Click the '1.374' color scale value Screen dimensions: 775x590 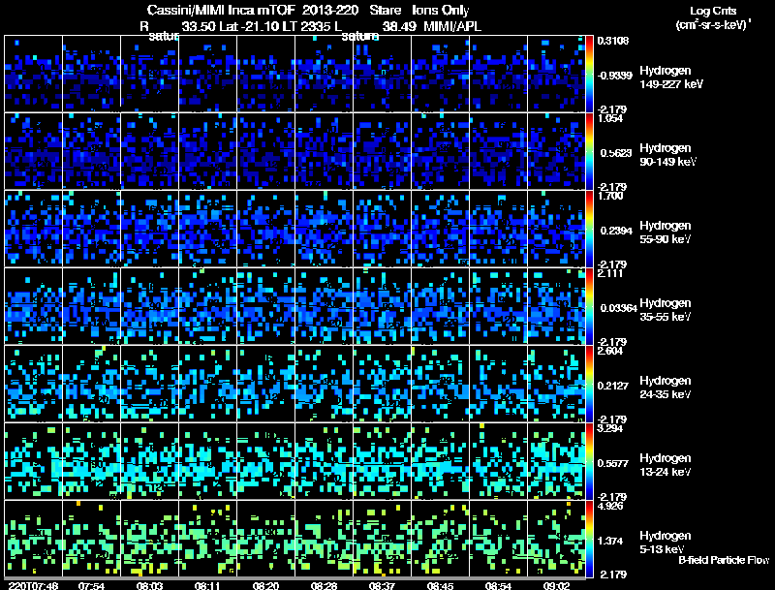coord(610,542)
